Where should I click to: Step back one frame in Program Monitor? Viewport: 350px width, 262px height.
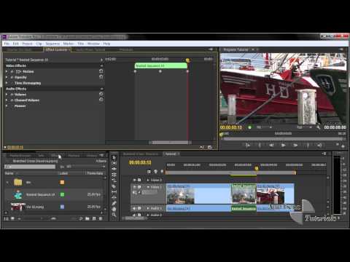tap(271, 145)
